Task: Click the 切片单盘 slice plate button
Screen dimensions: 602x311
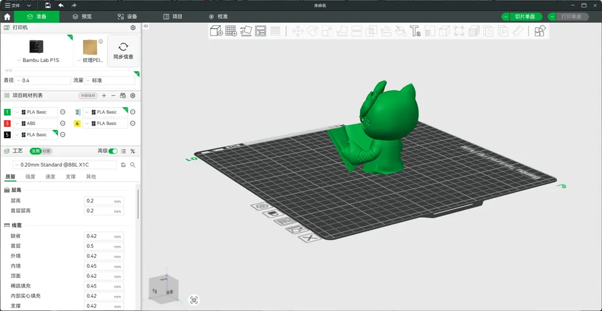Action: 525,17
